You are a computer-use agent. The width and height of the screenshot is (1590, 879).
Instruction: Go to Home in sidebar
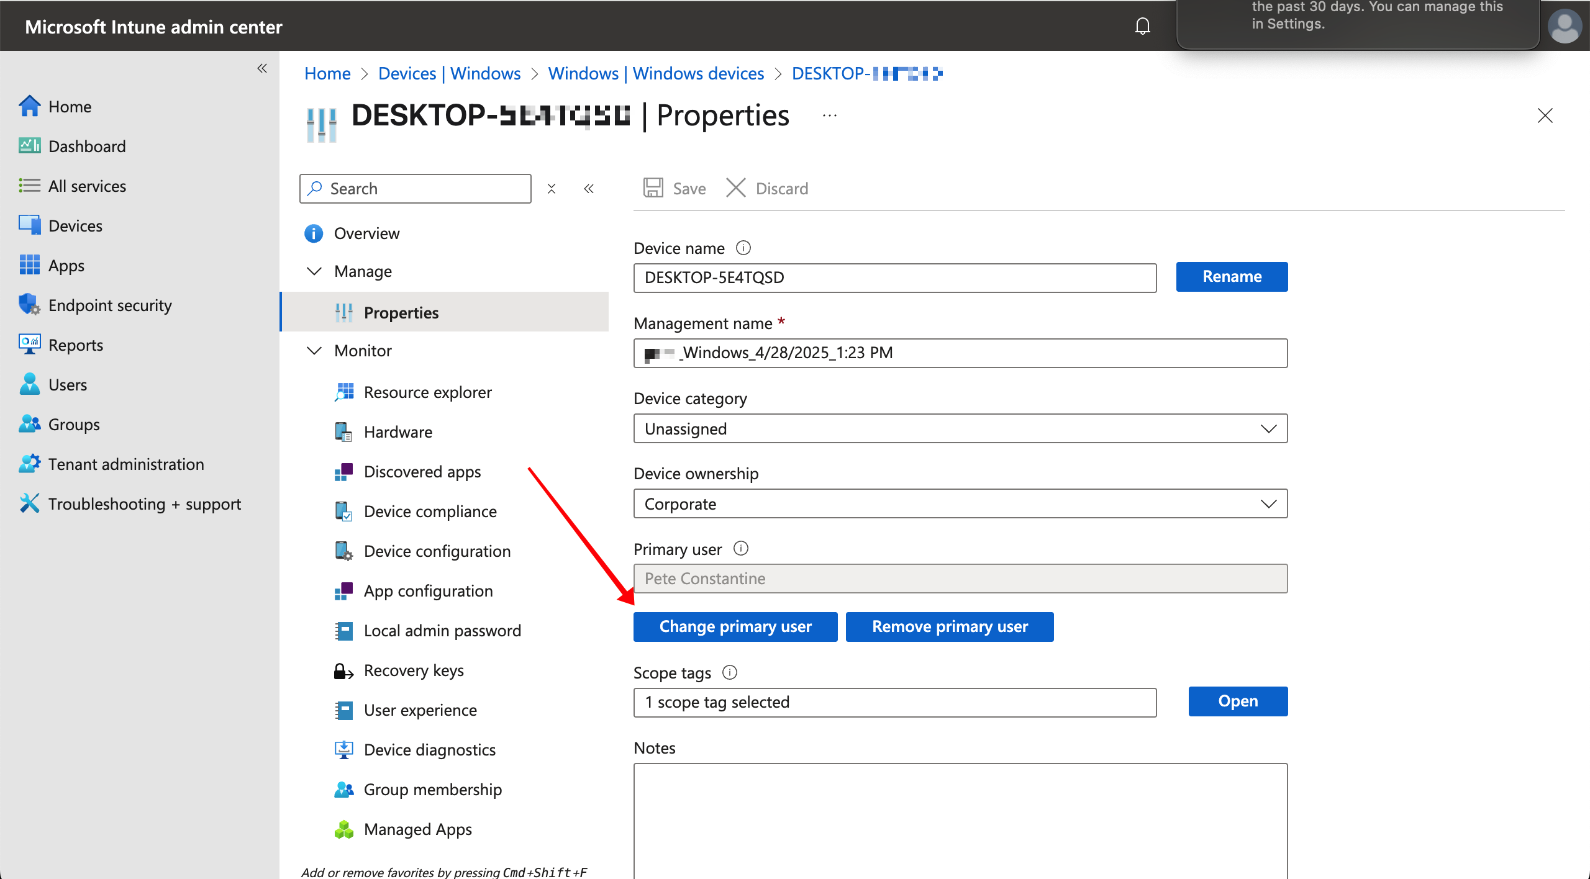pyautogui.click(x=70, y=106)
